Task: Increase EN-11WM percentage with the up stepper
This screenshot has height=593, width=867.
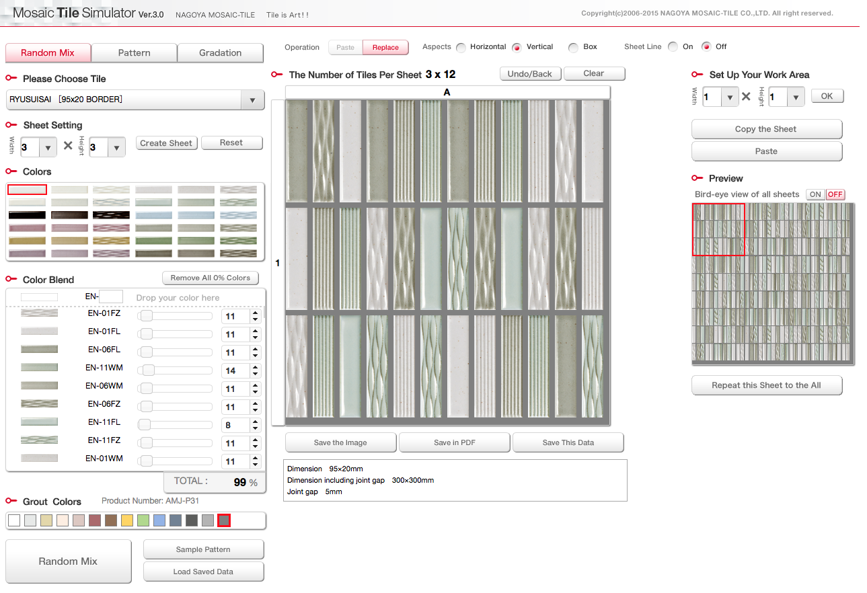Action: 254,367
